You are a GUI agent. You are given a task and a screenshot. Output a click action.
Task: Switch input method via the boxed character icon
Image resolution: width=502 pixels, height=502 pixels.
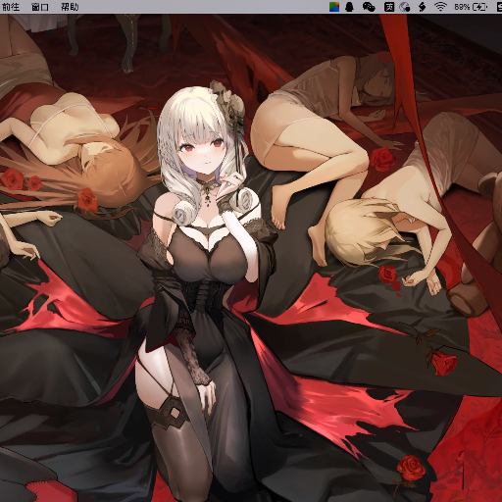pyautogui.click(x=389, y=7)
